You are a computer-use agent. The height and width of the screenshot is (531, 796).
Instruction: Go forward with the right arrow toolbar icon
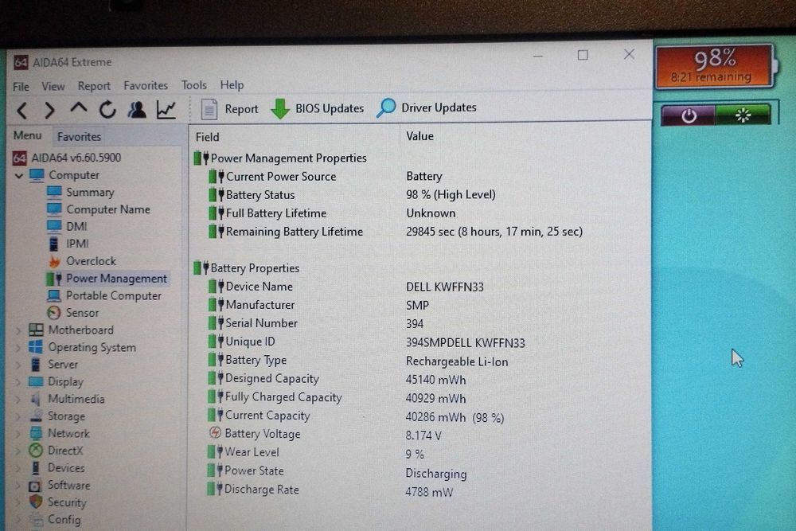click(49, 110)
